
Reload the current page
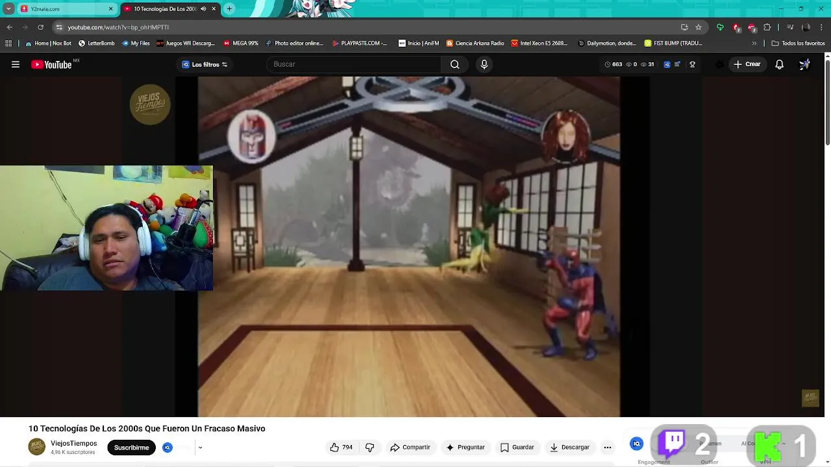(x=40, y=27)
